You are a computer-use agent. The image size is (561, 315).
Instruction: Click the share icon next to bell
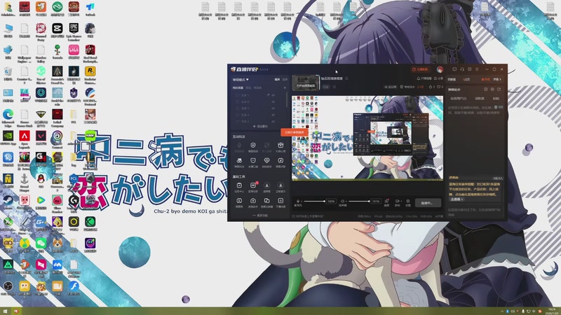[x=435, y=78]
